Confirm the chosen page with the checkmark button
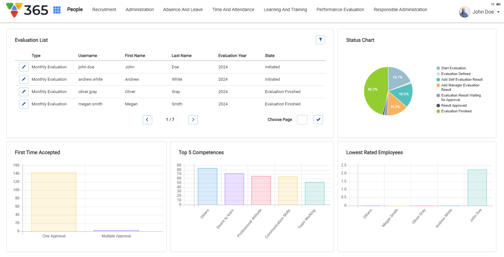The width and height of the screenshot is (504, 257). tap(318, 120)
